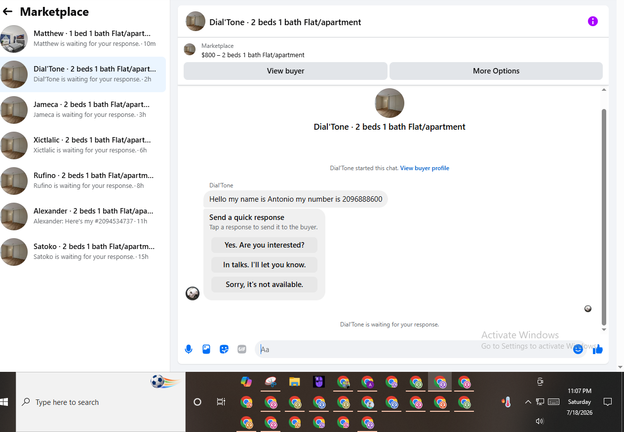Click the taskbar search box

click(101, 402)
